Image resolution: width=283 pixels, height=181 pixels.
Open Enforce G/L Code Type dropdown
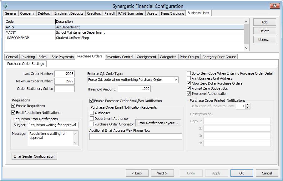176,80
